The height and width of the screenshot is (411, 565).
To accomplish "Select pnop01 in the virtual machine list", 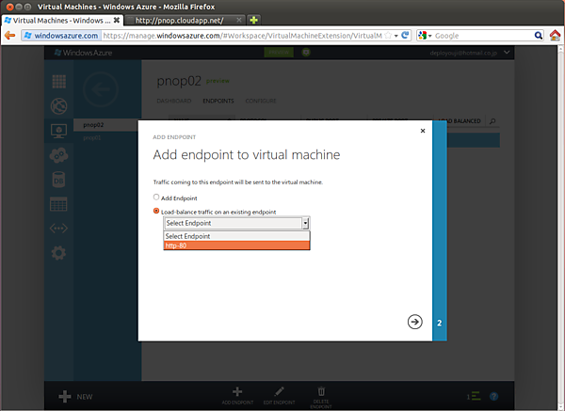I will tap(92, 138).
